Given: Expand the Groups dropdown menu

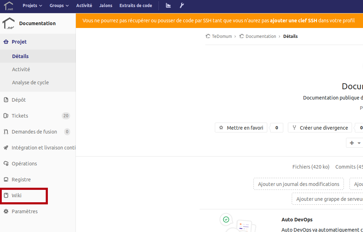Looking at the screenshot, I should point(59,5).
